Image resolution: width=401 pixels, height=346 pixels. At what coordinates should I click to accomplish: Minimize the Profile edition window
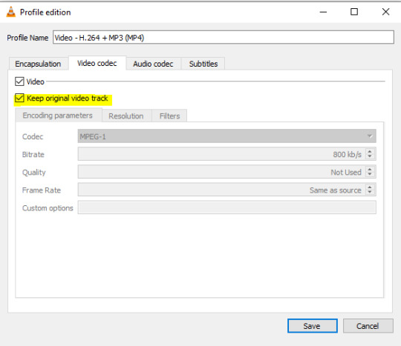pos(323,12)
